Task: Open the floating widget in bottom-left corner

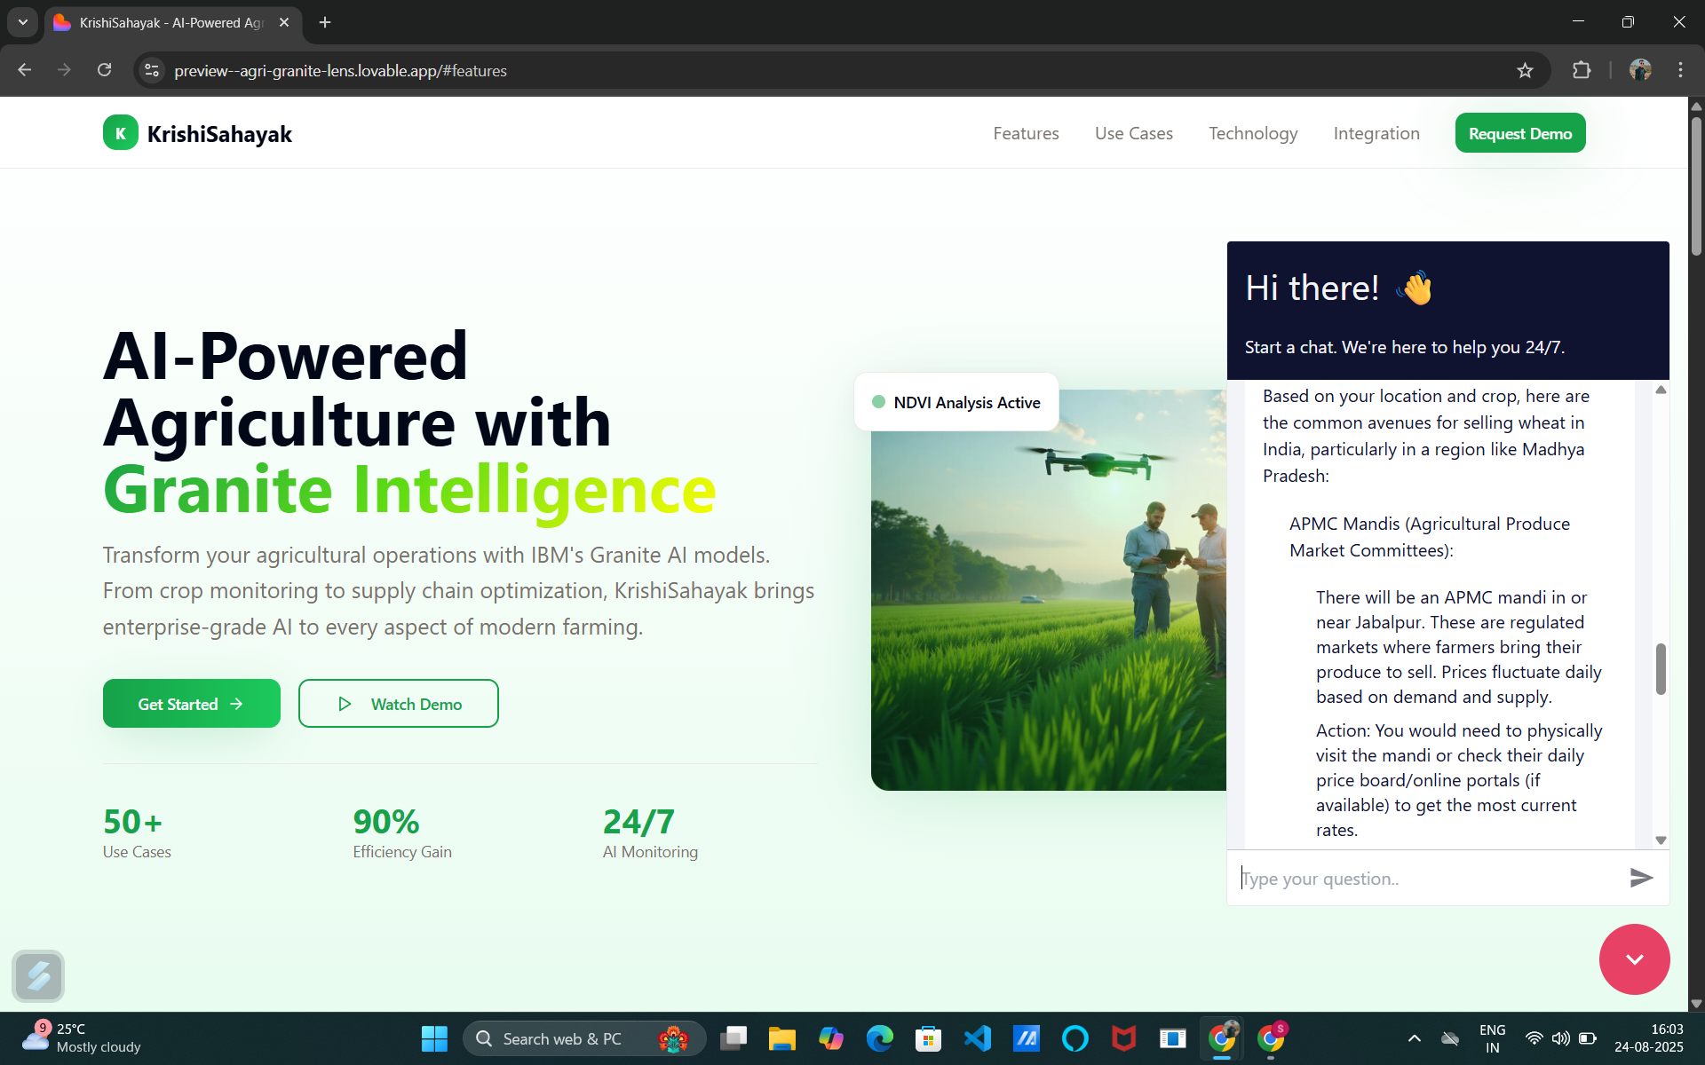Action: pos(38,975)
